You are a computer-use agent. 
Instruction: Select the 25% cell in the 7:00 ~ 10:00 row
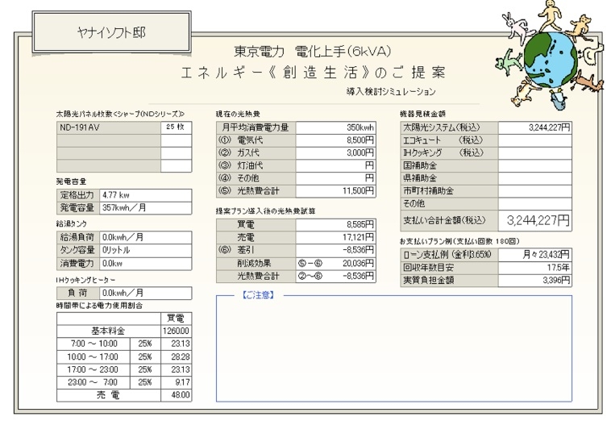coord(145,344)
